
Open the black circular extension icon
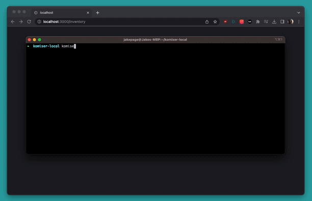coord(250,22)
